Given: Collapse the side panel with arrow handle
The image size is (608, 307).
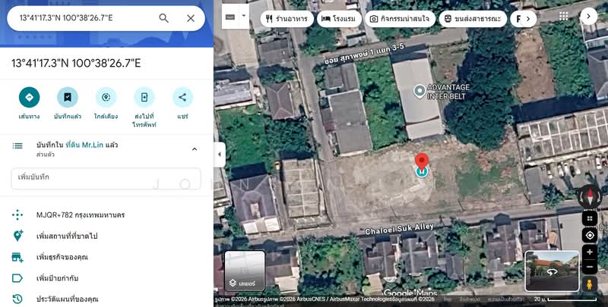Looking at the screenshot, I should pos(220,154).
